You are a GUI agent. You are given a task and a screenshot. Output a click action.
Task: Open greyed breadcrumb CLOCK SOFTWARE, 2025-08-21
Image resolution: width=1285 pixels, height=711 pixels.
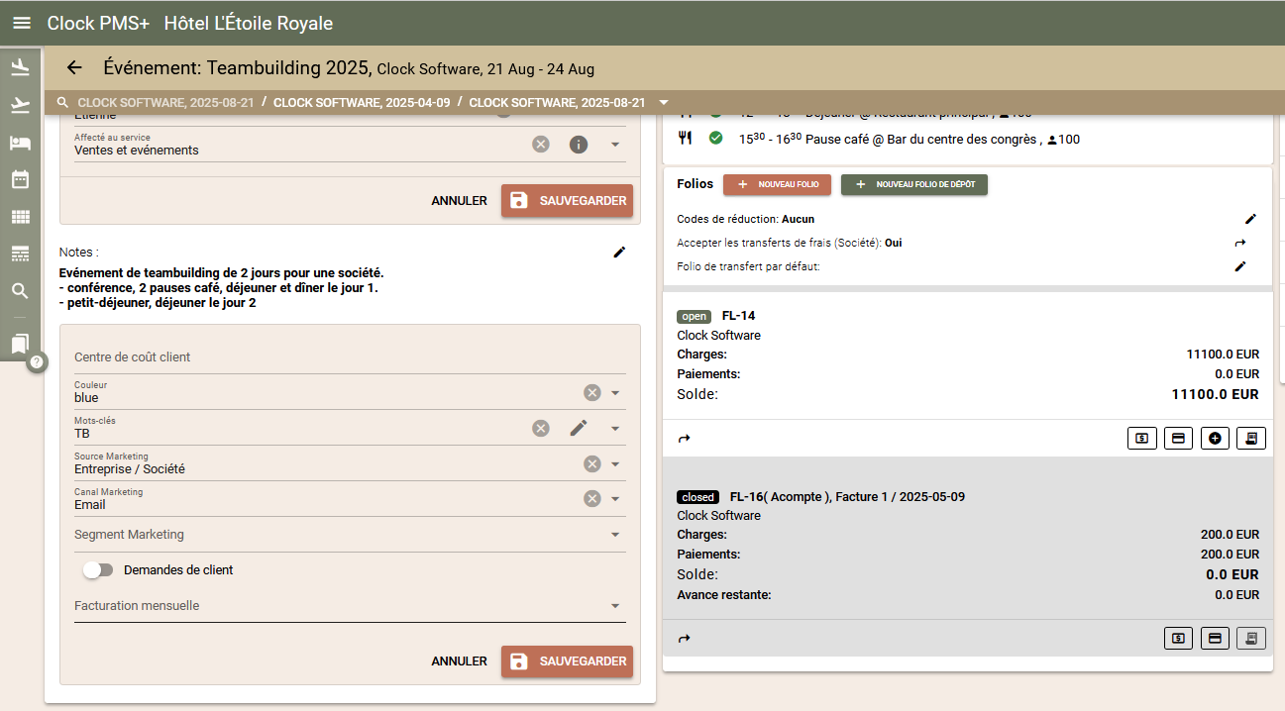pos(165,103)
